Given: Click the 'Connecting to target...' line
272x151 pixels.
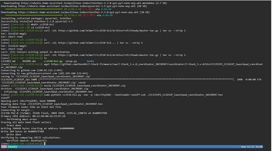Looking at the screenshot, I should pyautogui.click(x=17, y=110).
